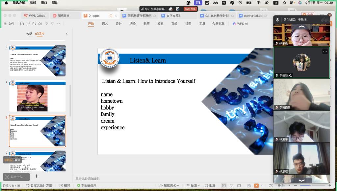Select the 视图 ribbon tab
Screen dimensions: 337x191
pos(188,24)
